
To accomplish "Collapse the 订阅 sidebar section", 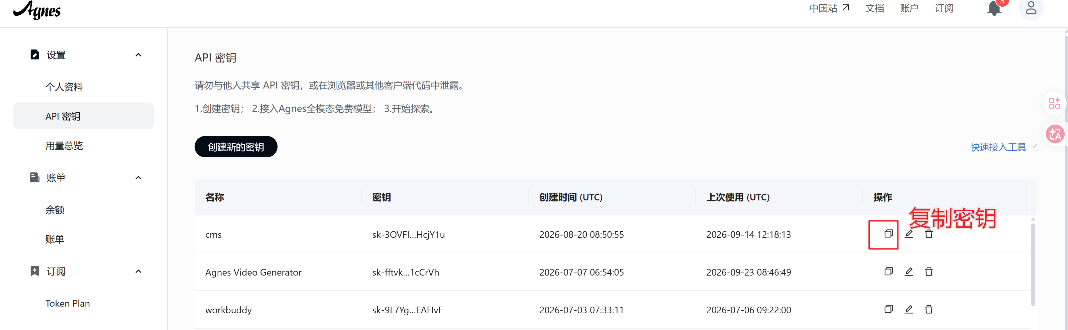I will point(138,271).
